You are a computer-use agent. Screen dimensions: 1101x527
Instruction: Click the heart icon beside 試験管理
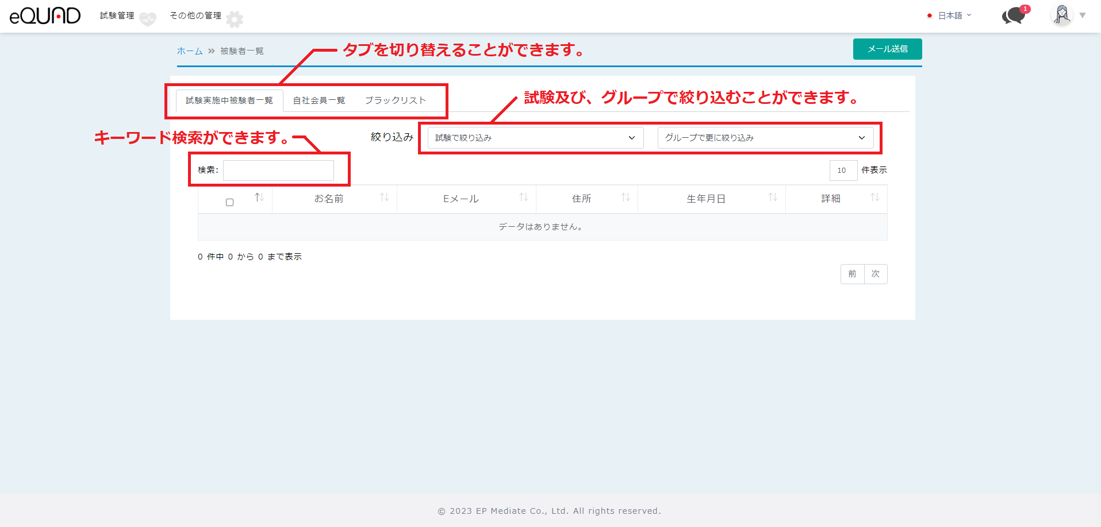(148, 19)
